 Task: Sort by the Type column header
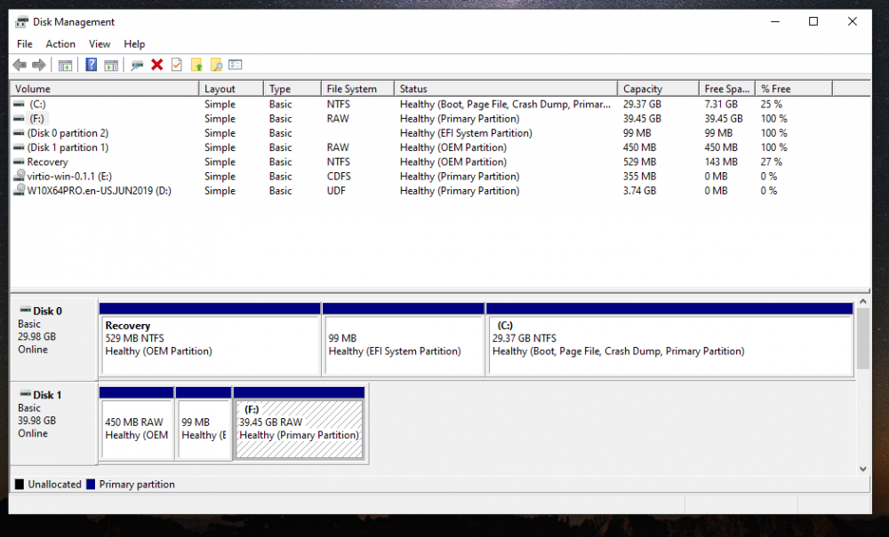(x=292, y=89)
